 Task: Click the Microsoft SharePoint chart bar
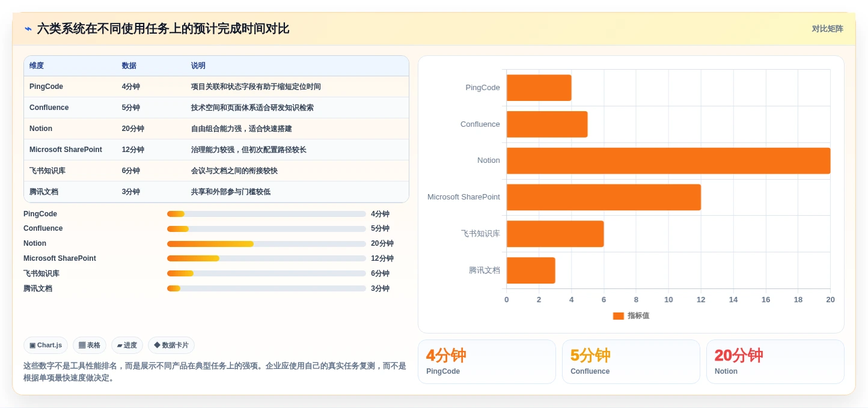(604, 197)
